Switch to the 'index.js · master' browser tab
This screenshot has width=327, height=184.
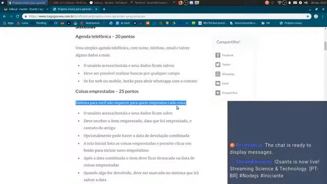point(26,9)
